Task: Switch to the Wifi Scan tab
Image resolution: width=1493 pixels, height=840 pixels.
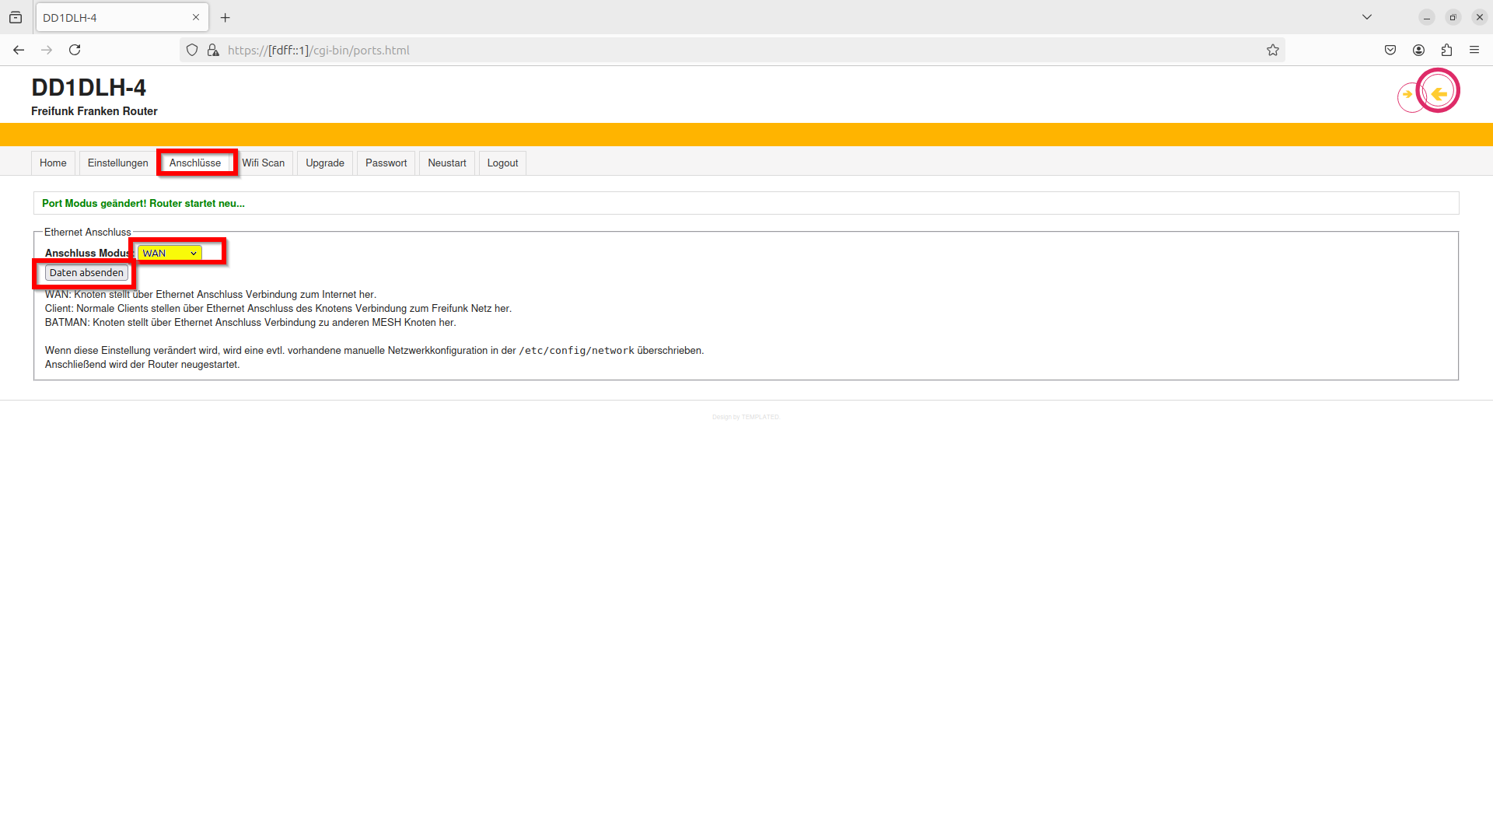Action: pos(263,163)
